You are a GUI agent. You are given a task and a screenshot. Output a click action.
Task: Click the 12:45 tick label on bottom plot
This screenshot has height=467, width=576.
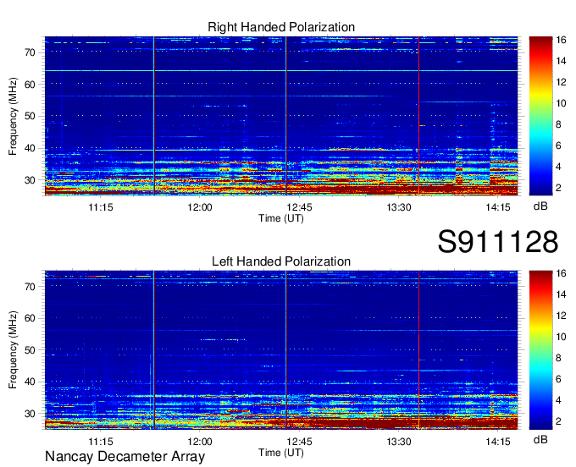(299, 442)
